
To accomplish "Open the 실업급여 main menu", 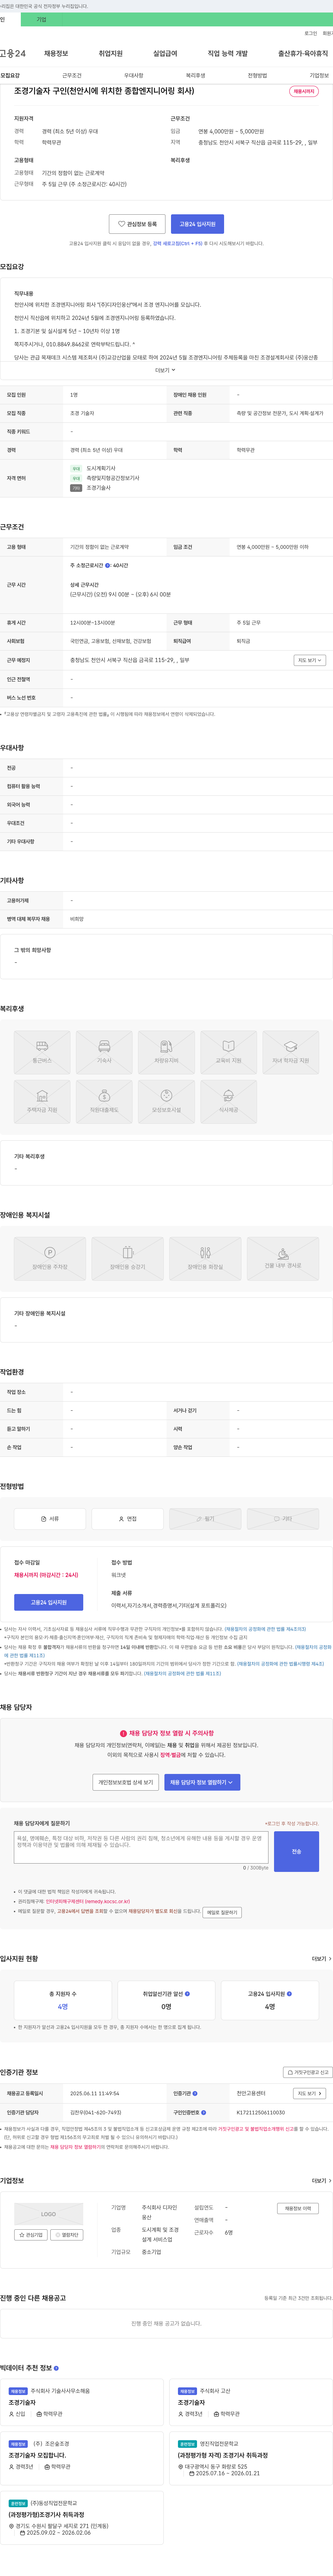I will [165, 54].
